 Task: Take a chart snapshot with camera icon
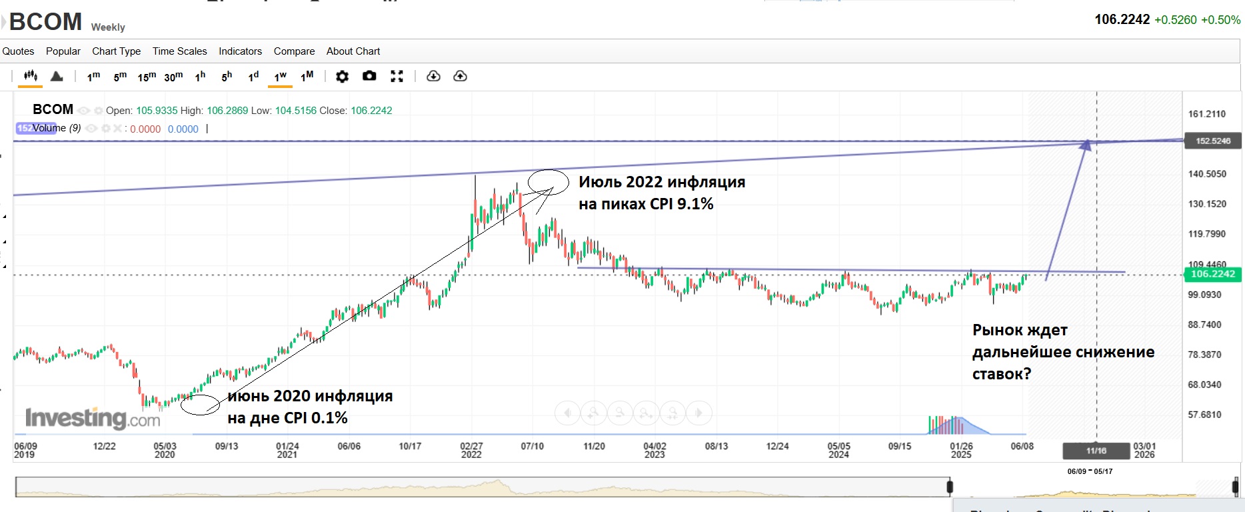[x=369, y=76]
